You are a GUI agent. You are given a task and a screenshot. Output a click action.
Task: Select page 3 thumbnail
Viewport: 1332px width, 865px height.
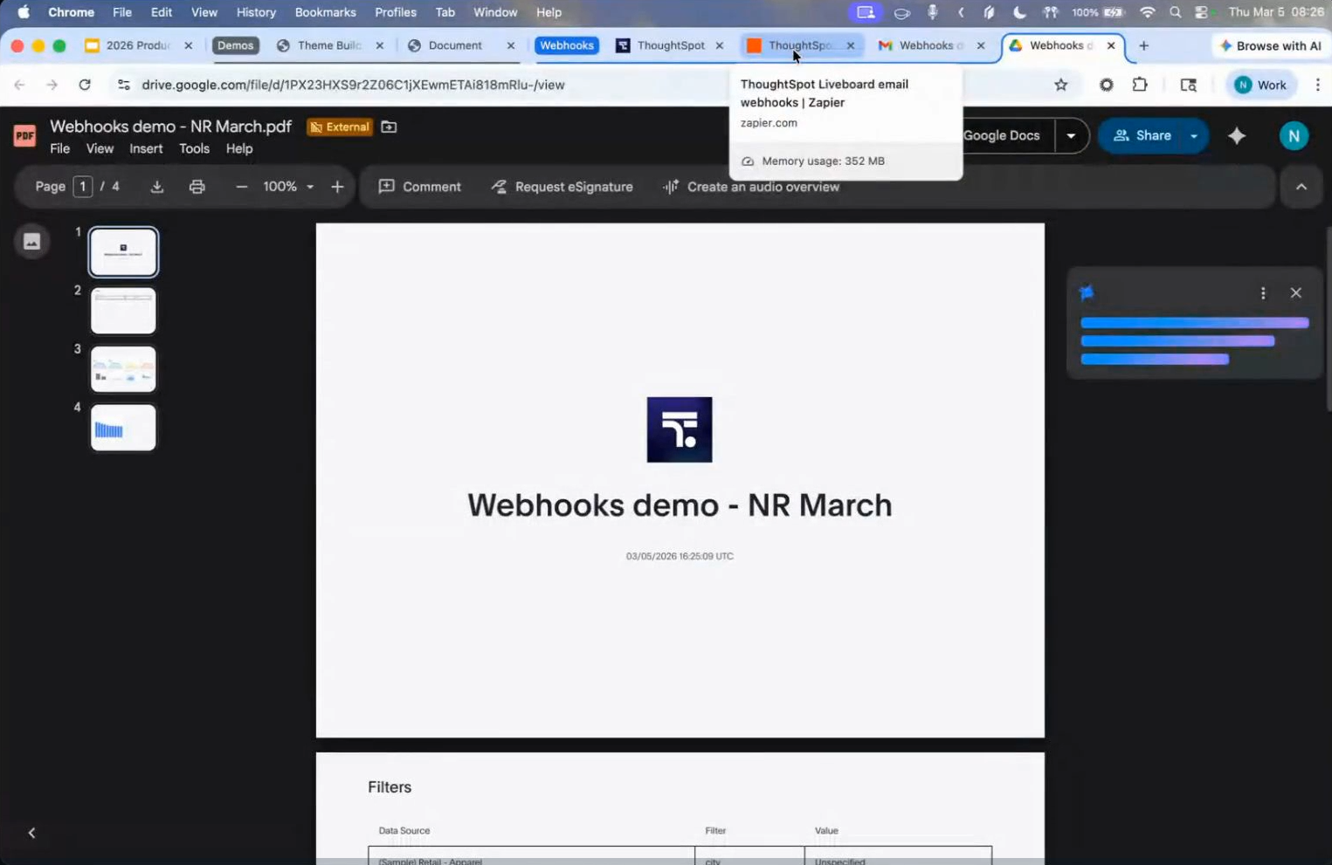coord(123,369)
